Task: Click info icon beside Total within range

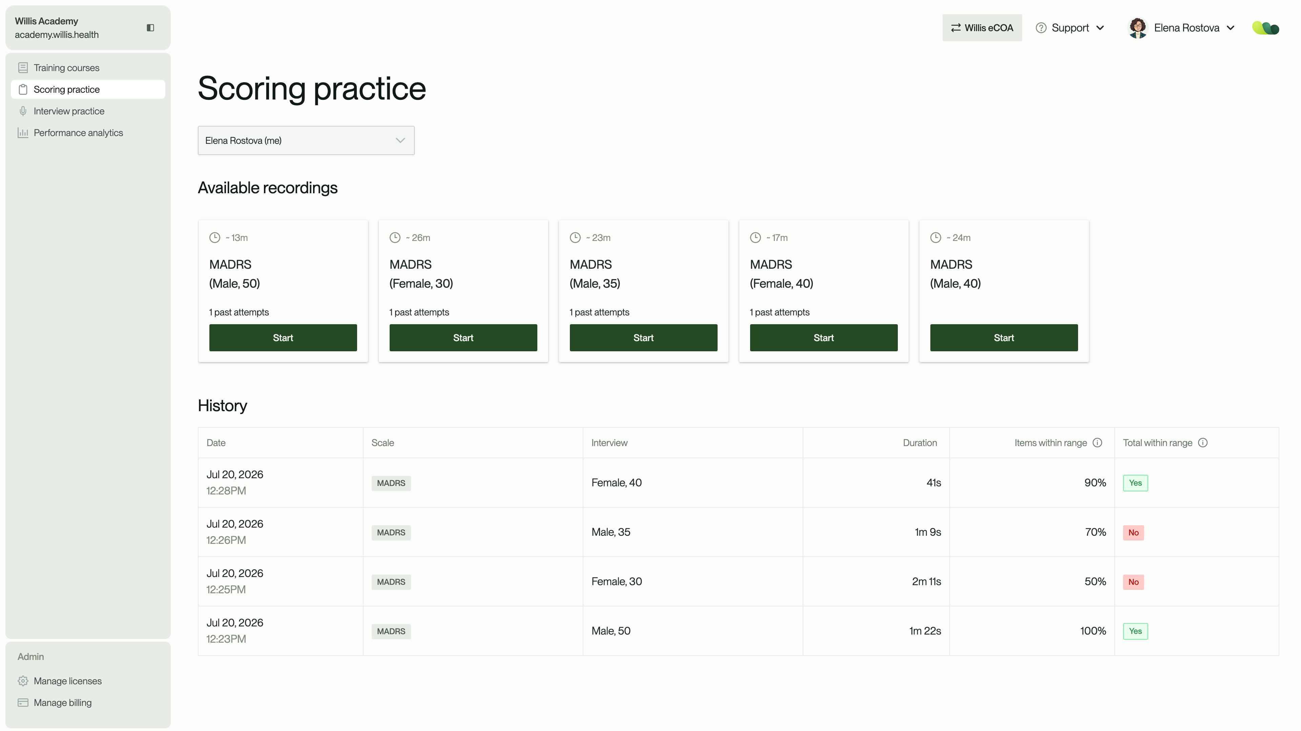Action: 1203,442
